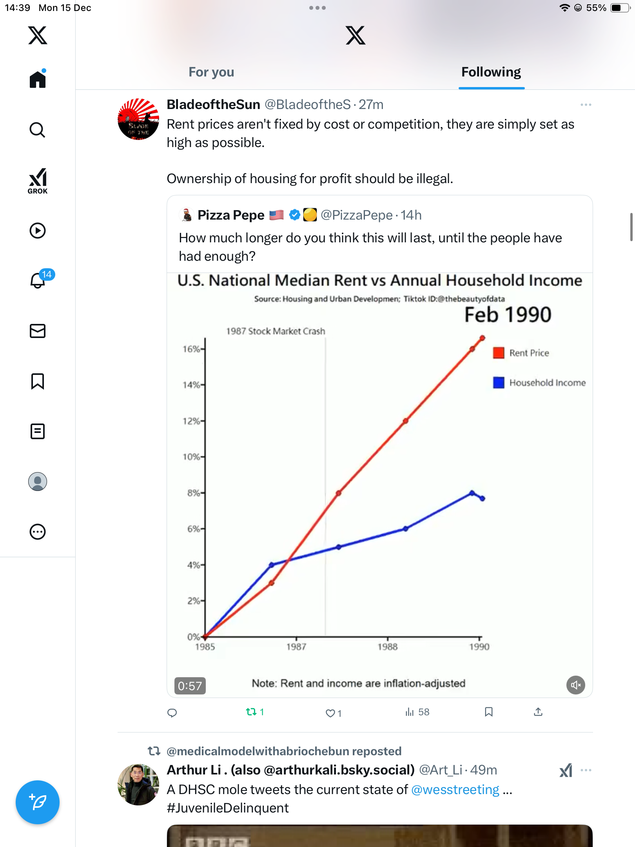
Task: Click the compose new post button
Action: [x=38, y=802]
